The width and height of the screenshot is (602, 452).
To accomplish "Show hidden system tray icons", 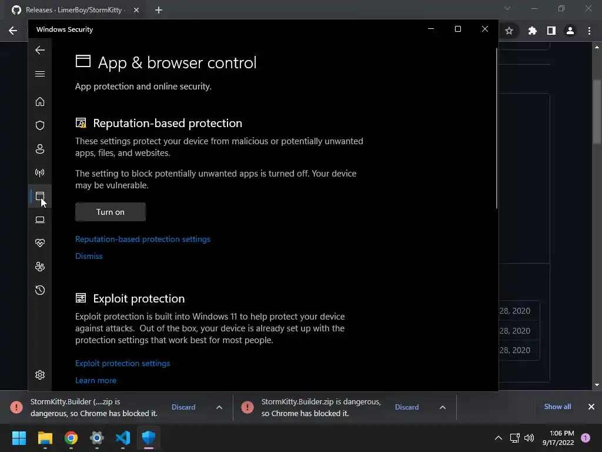I will coord(499,438).
